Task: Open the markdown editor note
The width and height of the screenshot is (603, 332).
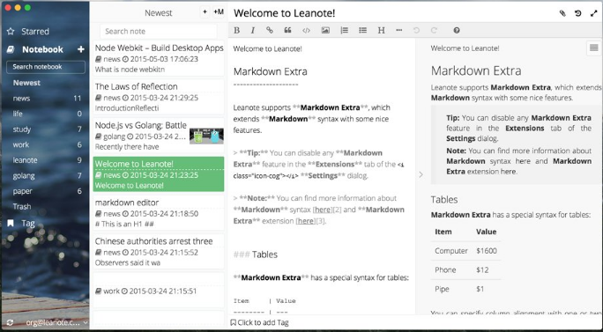Action: click(159, 213)
